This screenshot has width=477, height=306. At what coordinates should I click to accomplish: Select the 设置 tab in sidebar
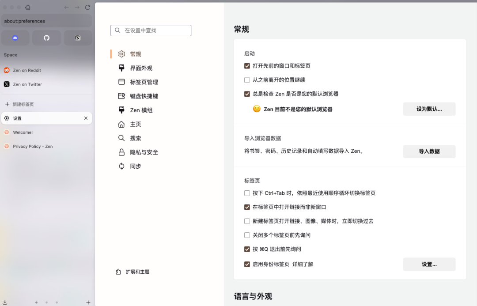click(x=46, y=118)
